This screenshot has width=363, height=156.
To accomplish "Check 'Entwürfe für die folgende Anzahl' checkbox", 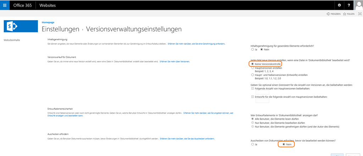I will [253, 97].
